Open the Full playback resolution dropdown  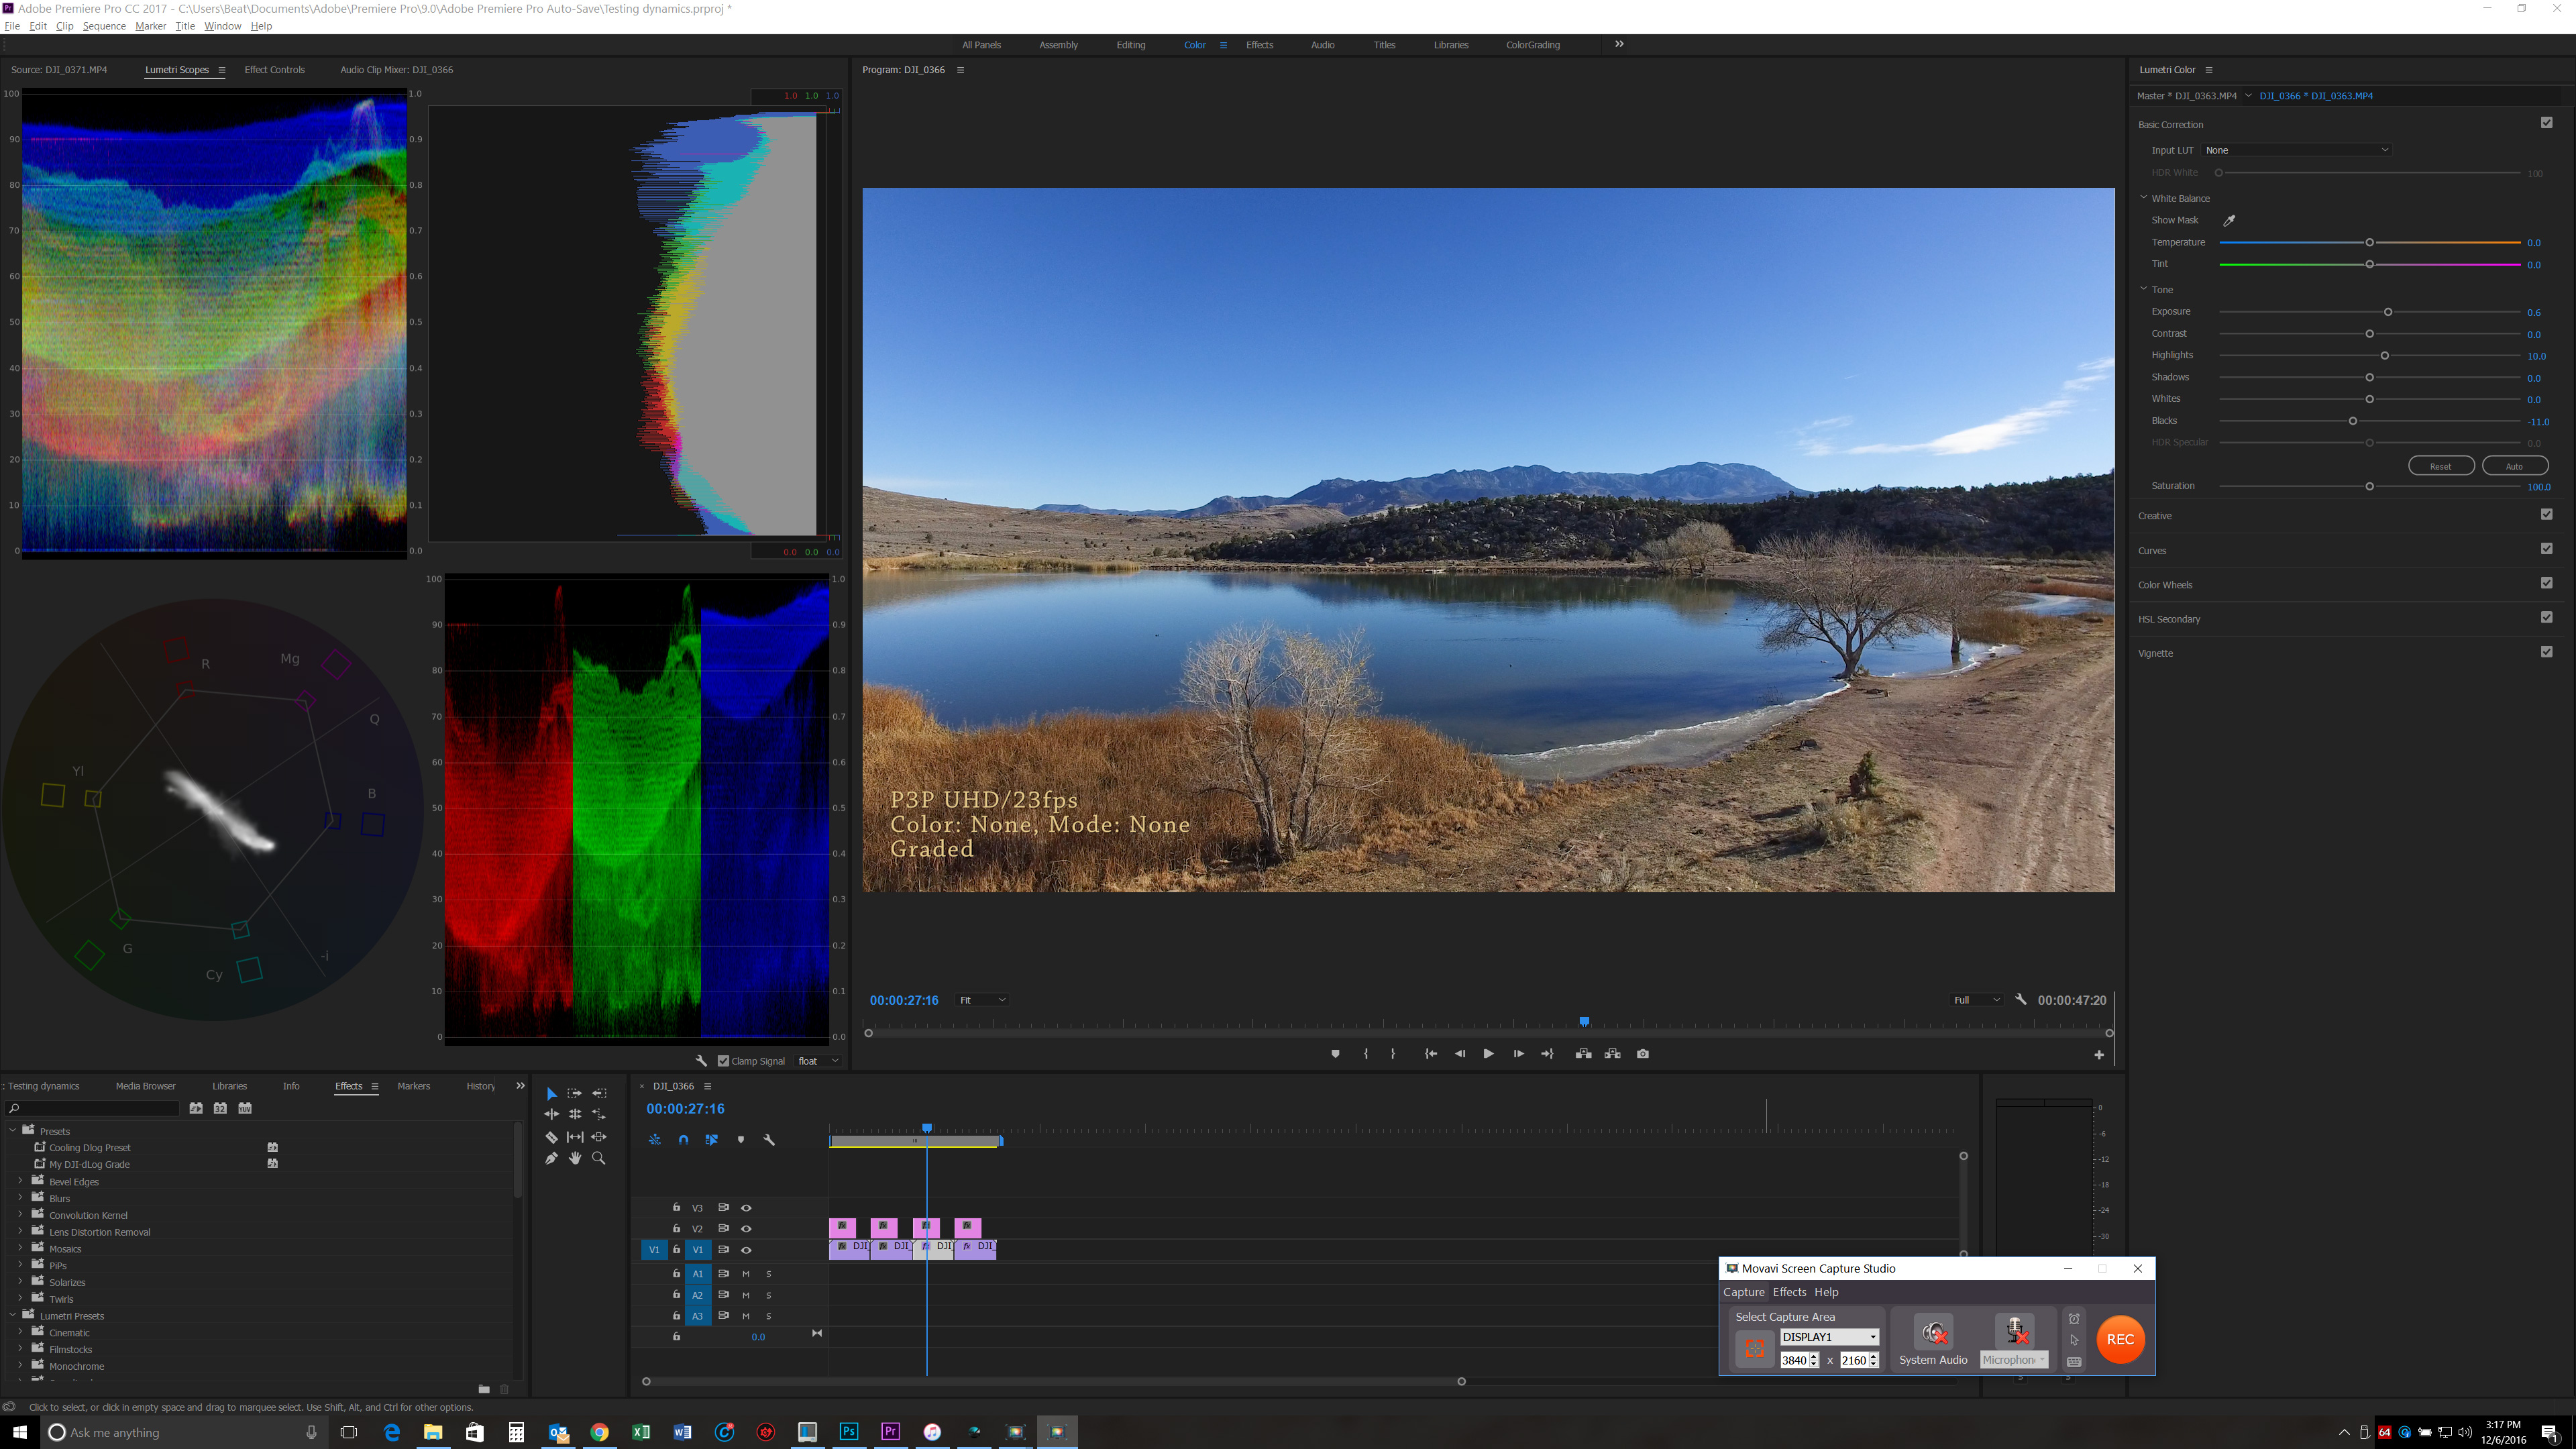point(1976,1000)
